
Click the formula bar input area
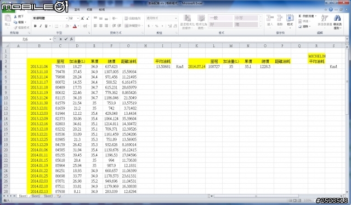pos(210,39)
